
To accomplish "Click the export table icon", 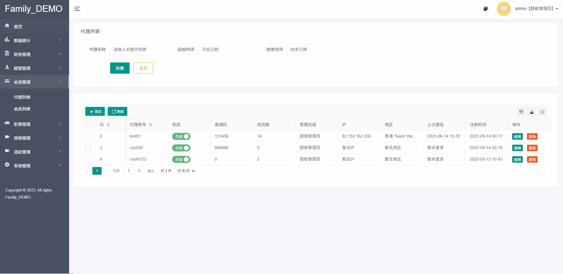I will click(531, 112).
